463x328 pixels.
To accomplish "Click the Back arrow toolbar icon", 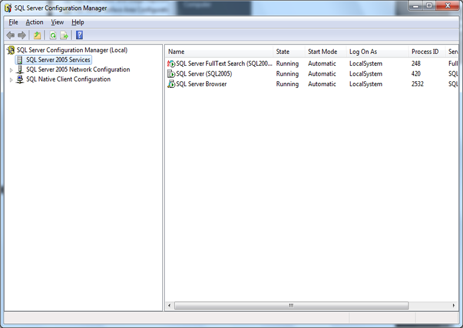I will point(11,35).
